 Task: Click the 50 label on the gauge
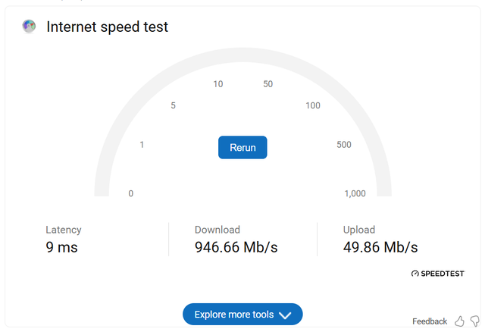click(268, 84)
